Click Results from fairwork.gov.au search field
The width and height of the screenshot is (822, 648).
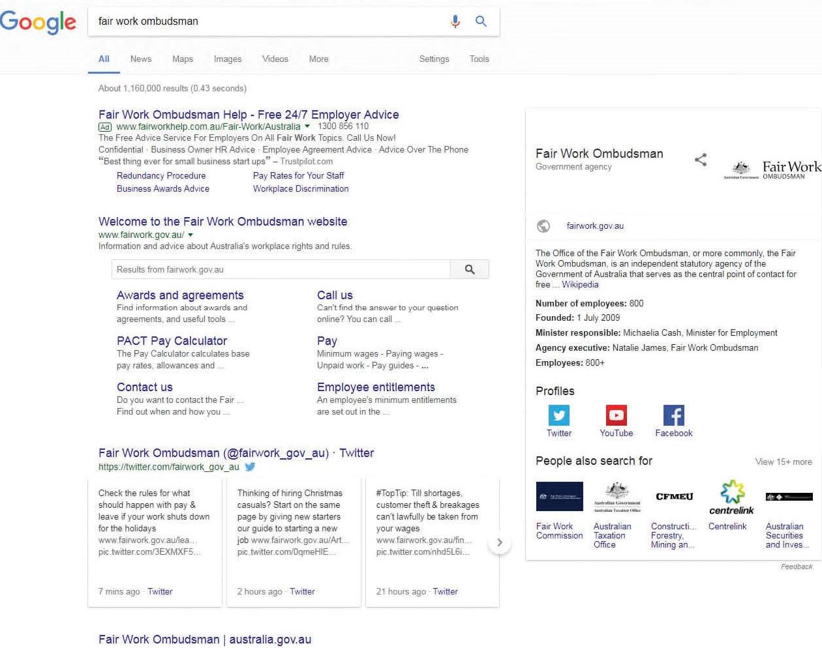(281, 269)
